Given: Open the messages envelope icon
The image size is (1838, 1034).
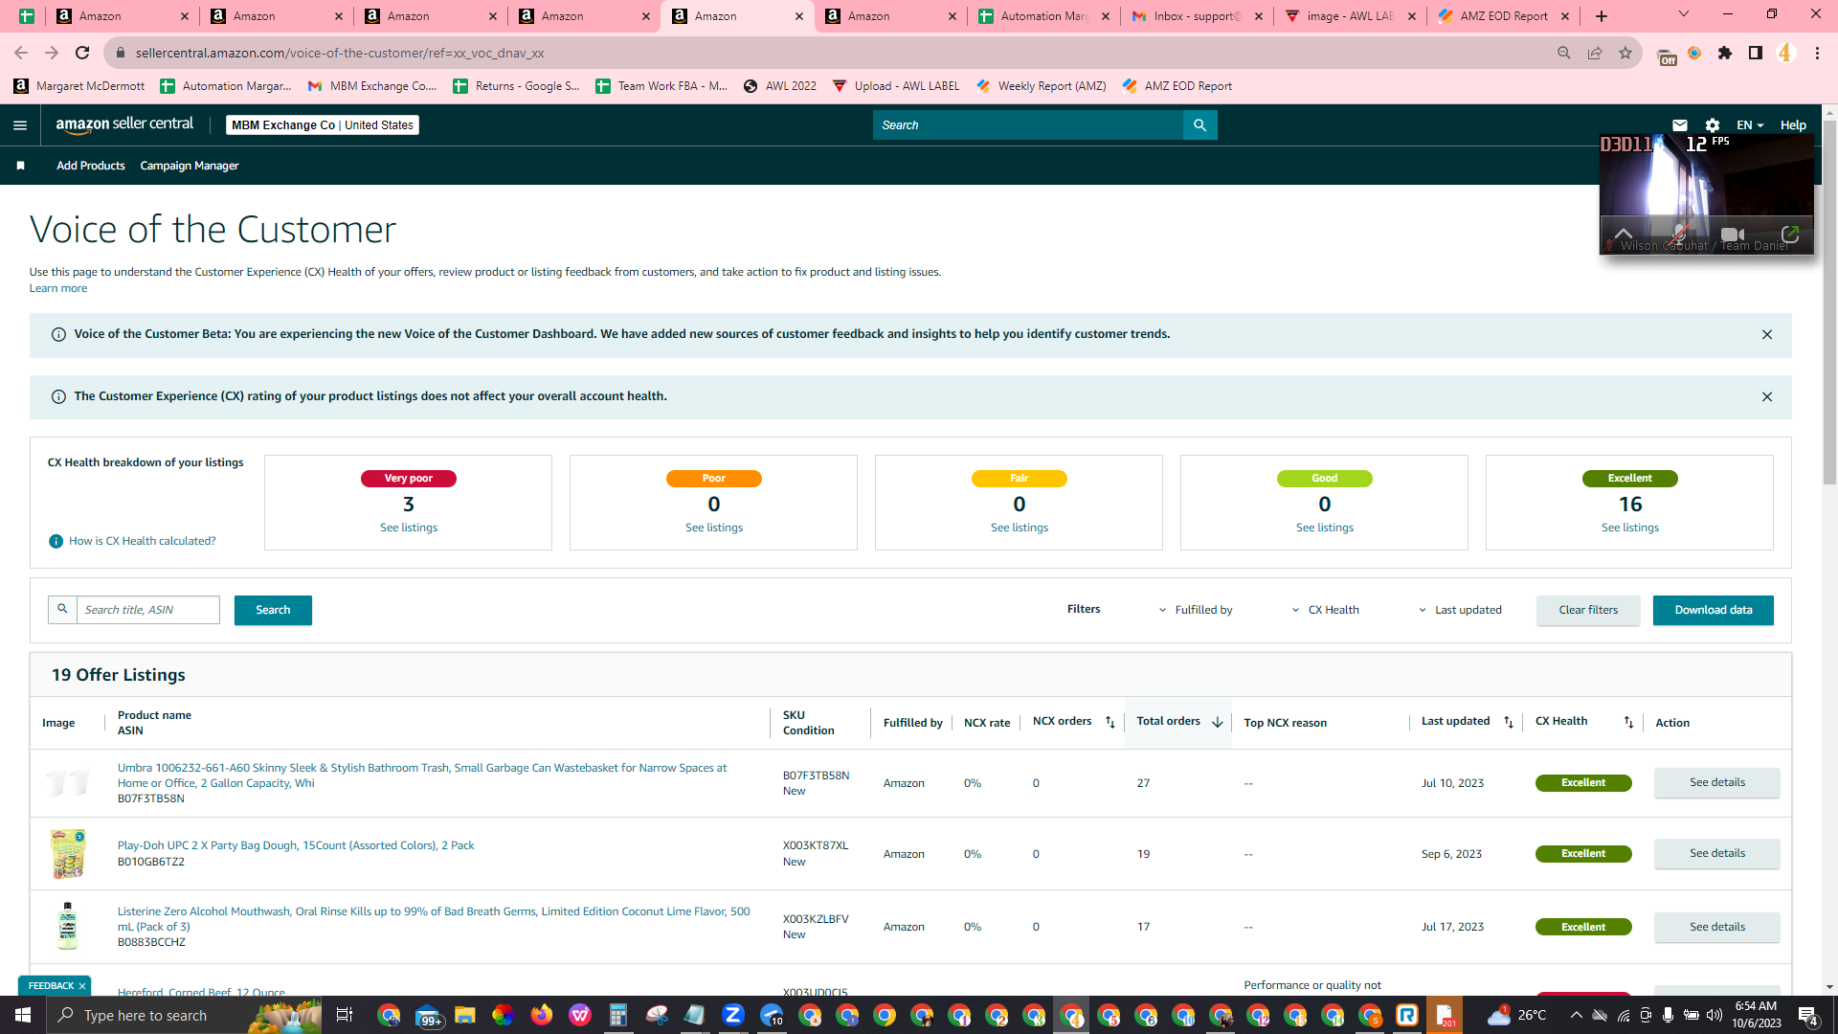Looking at the screenshot, I should (x=1679, y=125).
